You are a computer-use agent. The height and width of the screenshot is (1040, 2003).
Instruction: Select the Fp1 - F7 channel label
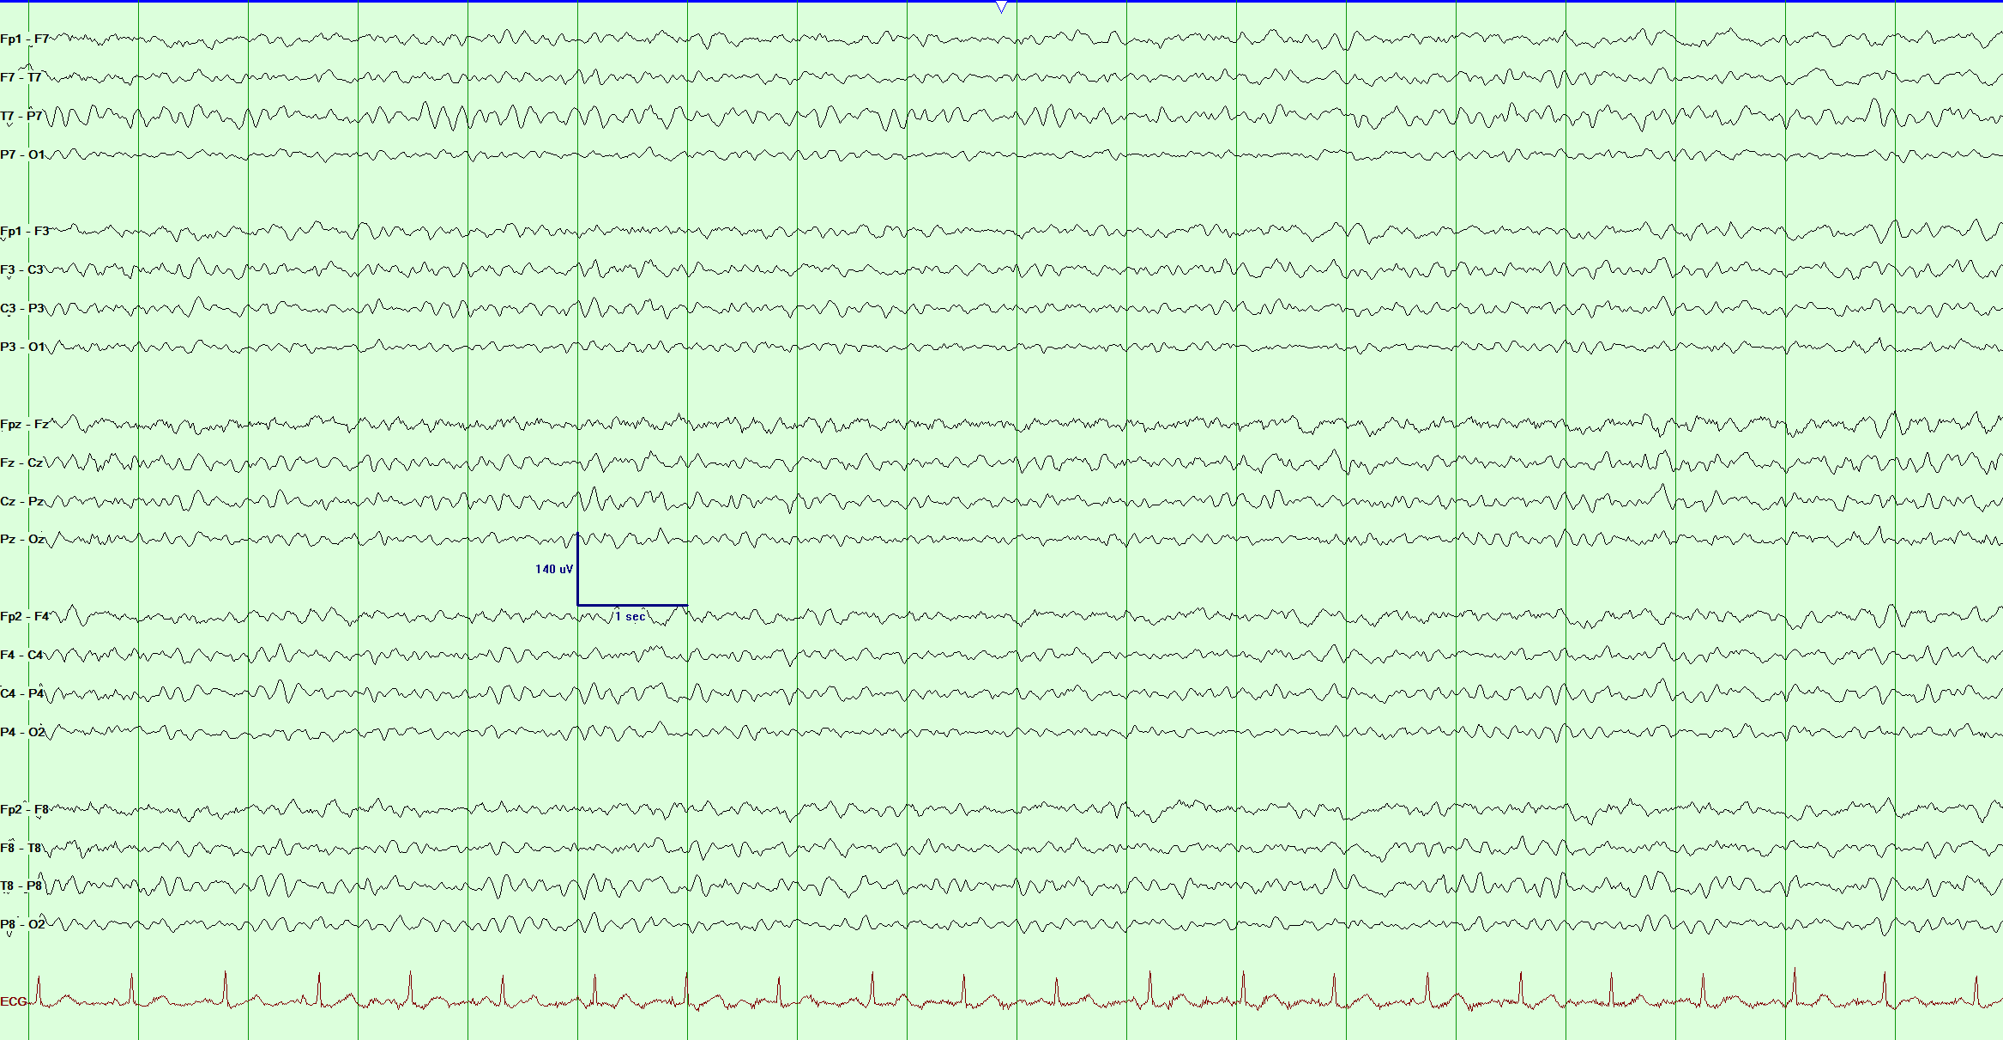click(x=25, y=39)
